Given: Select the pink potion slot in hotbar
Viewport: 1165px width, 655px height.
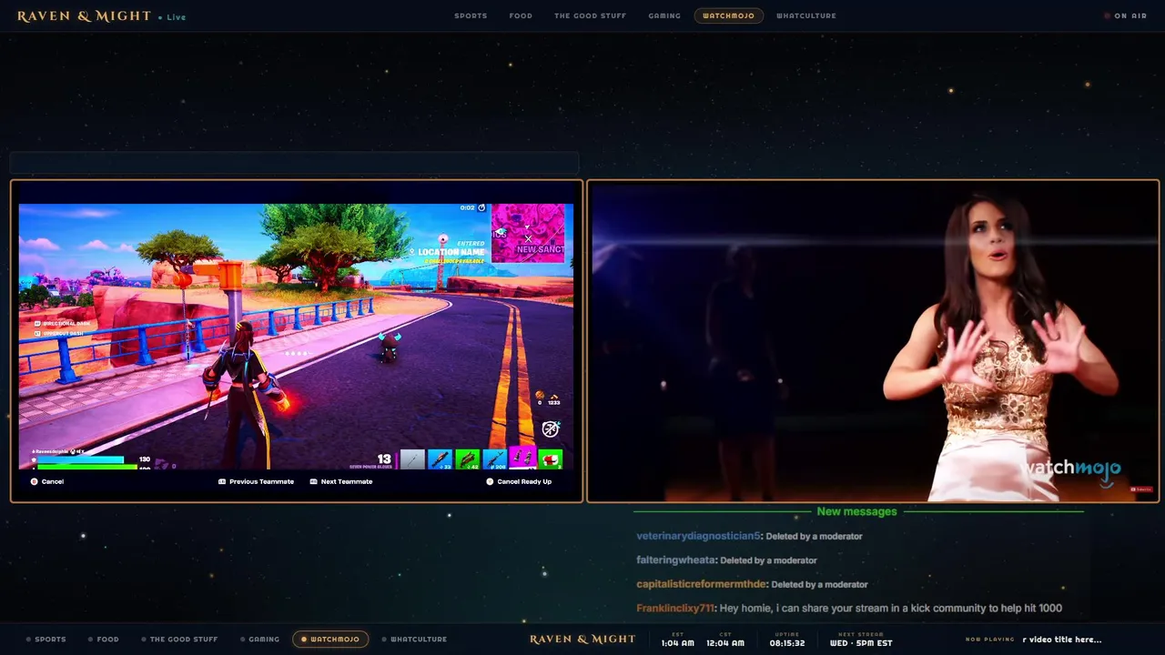Looking at the screenshot, I should click(x=522, y=459).
